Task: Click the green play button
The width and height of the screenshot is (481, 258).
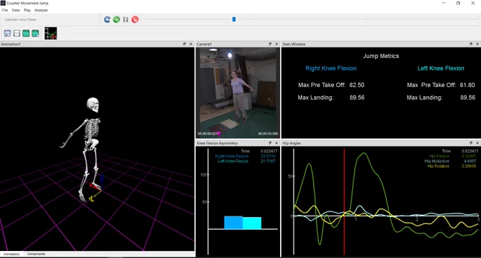Action: tap(116, 20)
